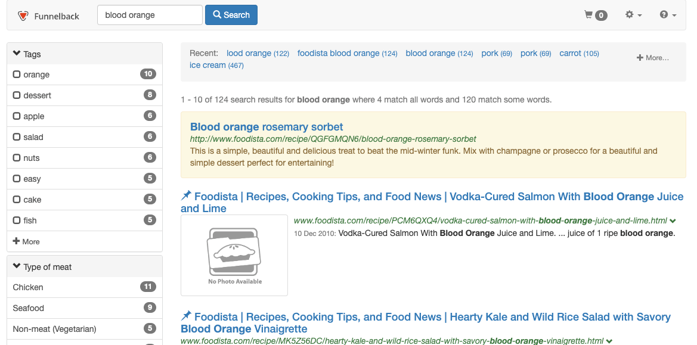Viewport: 697px width, 345px height.
Task: Click the Funnelback logo icon
Action: point(23,16)
